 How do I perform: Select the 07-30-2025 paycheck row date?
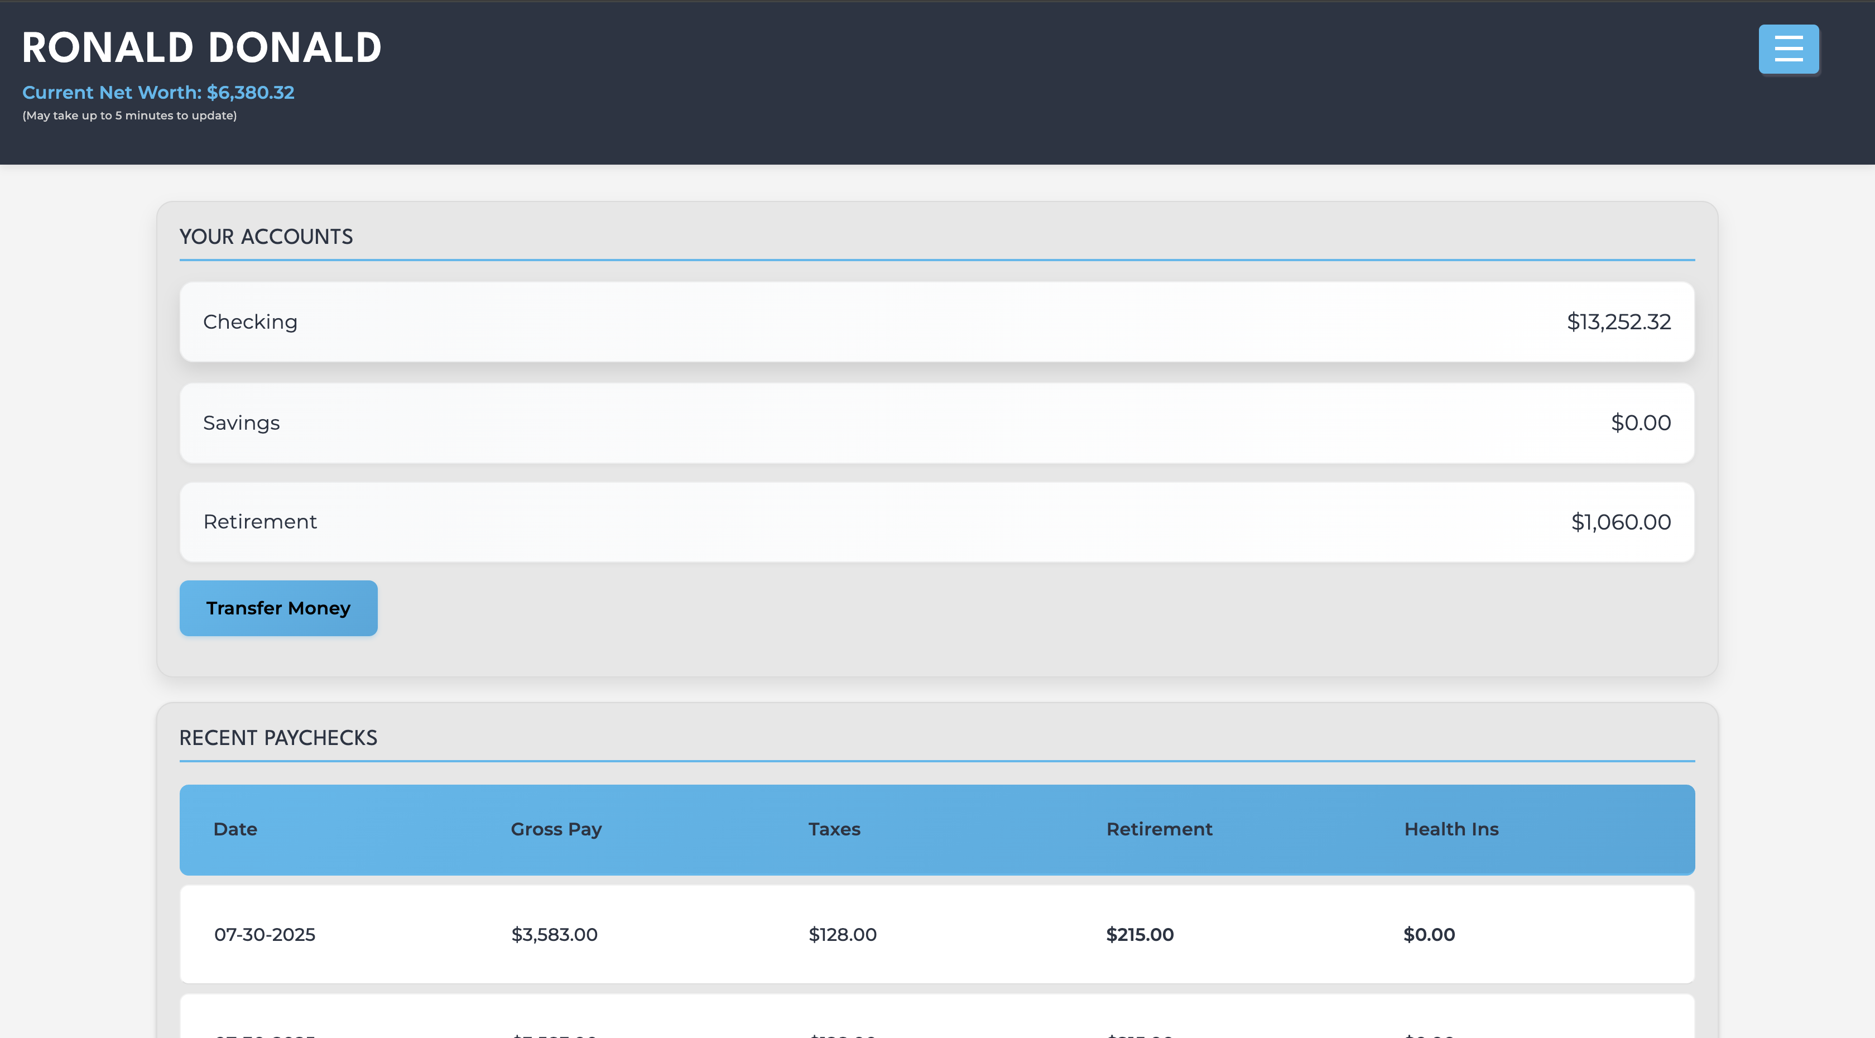tap(264, 935)
